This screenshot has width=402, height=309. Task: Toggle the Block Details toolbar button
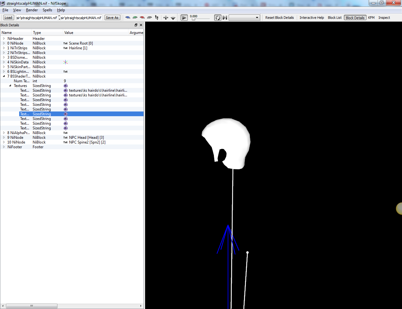355,18
